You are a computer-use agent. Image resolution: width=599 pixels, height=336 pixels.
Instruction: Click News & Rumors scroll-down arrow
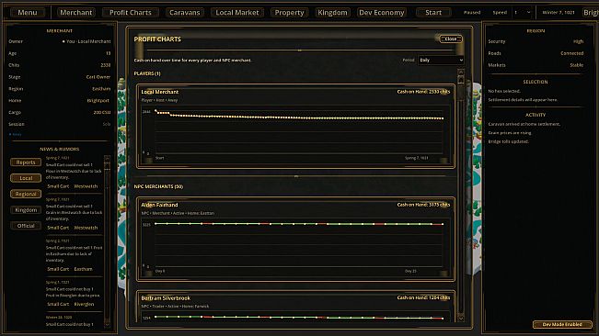coord(107,324)
